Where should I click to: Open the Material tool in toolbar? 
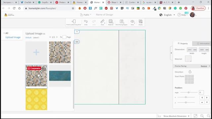(111, 22)
